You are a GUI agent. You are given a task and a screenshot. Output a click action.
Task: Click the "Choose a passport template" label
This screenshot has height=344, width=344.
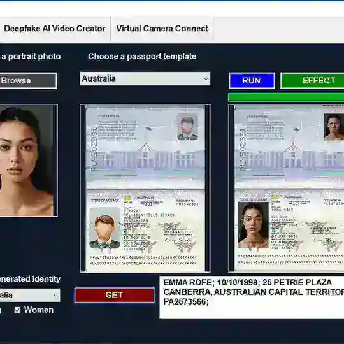click(142, 57)
